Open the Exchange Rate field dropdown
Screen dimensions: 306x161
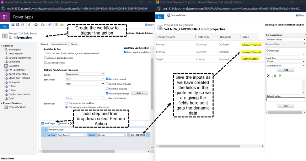coord(286,66)
